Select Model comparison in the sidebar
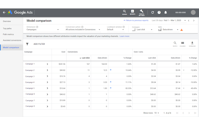This screenshot has width=199, height=117. click(x=11, y=48)
